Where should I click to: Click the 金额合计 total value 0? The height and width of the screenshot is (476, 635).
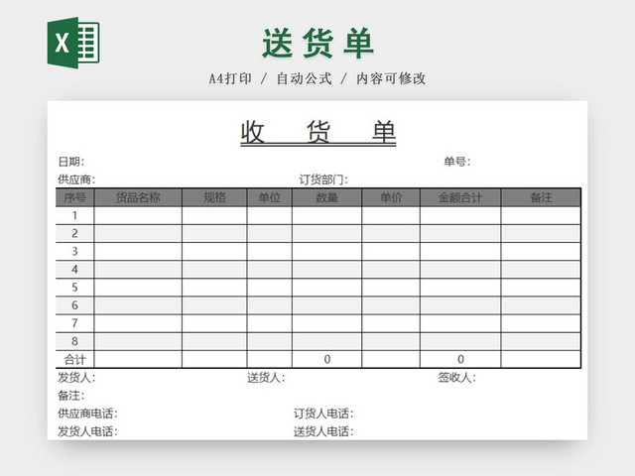point(460,359)
